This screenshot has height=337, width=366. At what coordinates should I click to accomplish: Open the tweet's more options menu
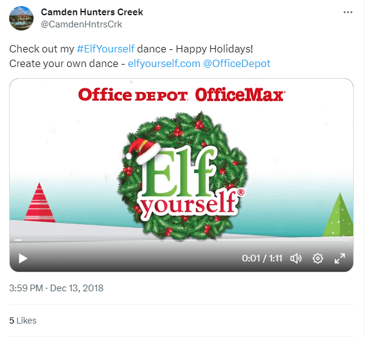point(348,12)
